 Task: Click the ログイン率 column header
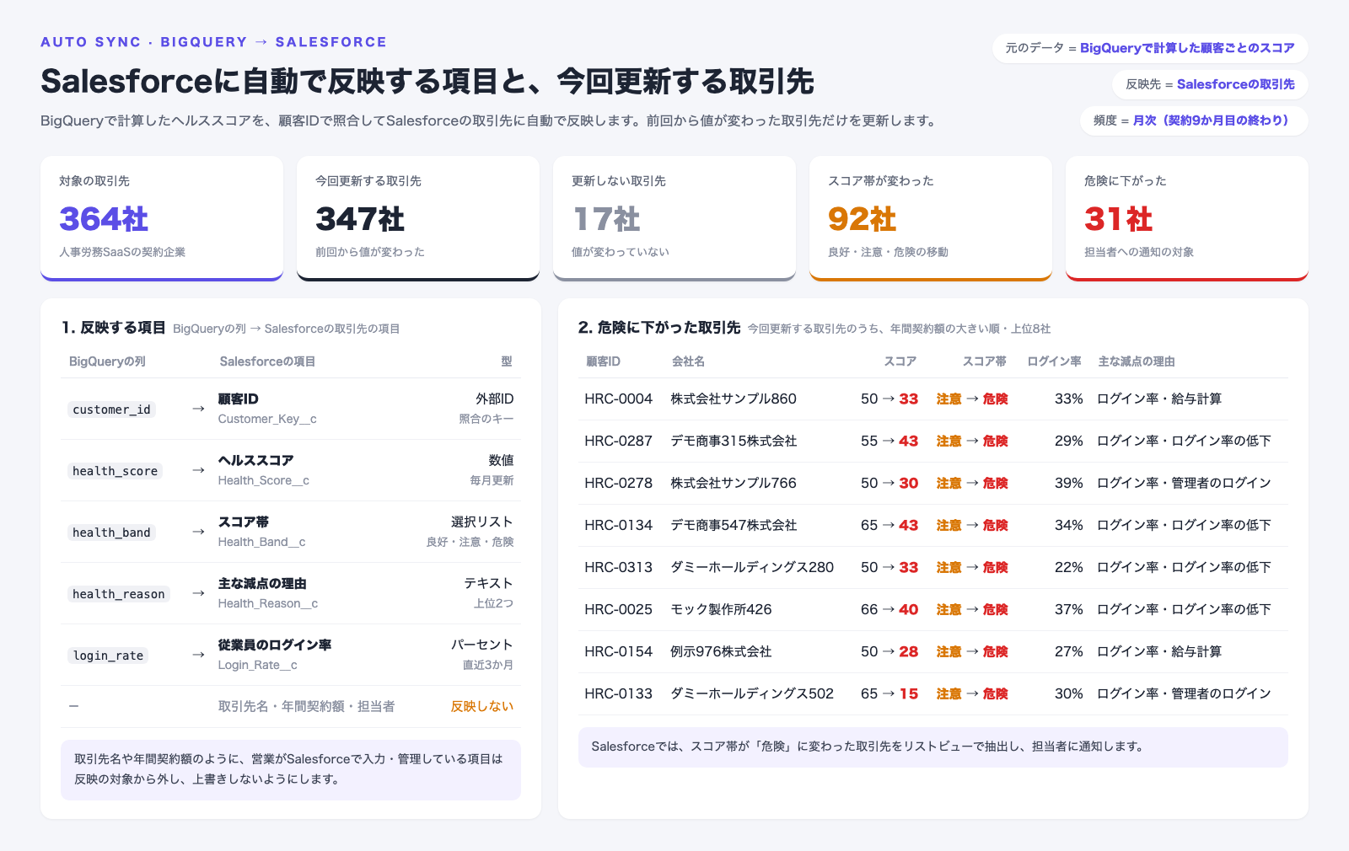pos(1054,361)
